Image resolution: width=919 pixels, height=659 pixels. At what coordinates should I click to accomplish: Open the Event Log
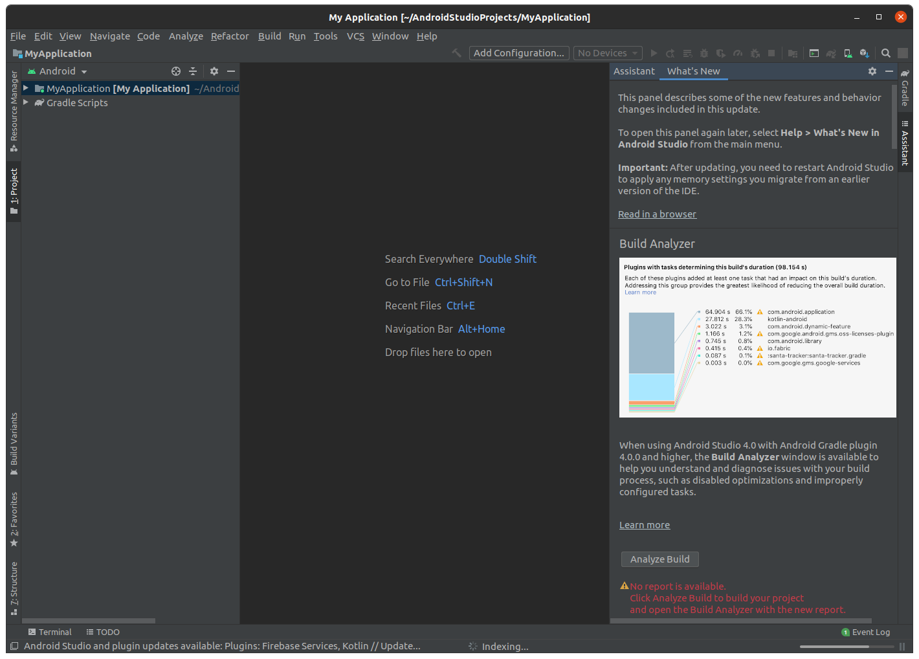pyautogui.click(x=866, y=632)
